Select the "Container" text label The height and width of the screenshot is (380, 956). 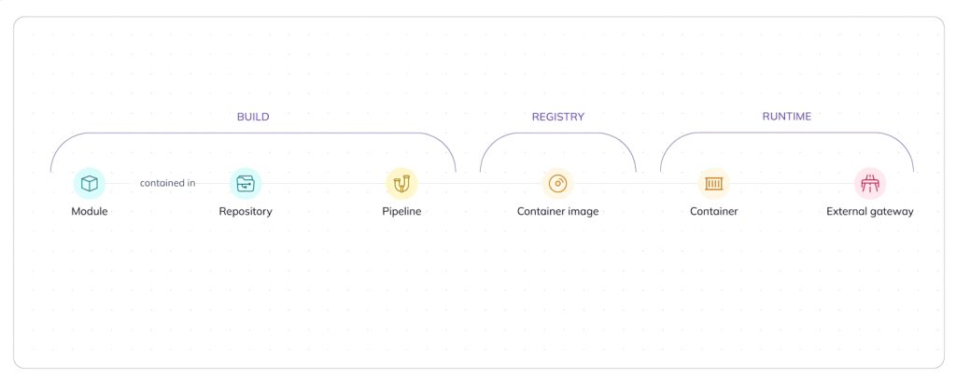pos(714,211)
